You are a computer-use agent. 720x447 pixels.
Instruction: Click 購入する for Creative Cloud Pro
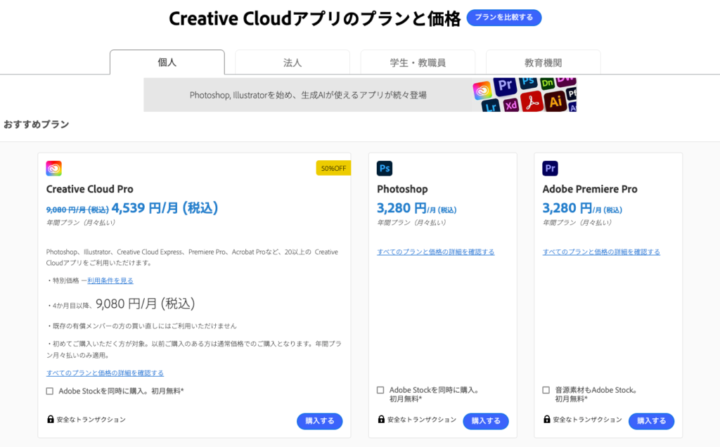tap(320, 421)
